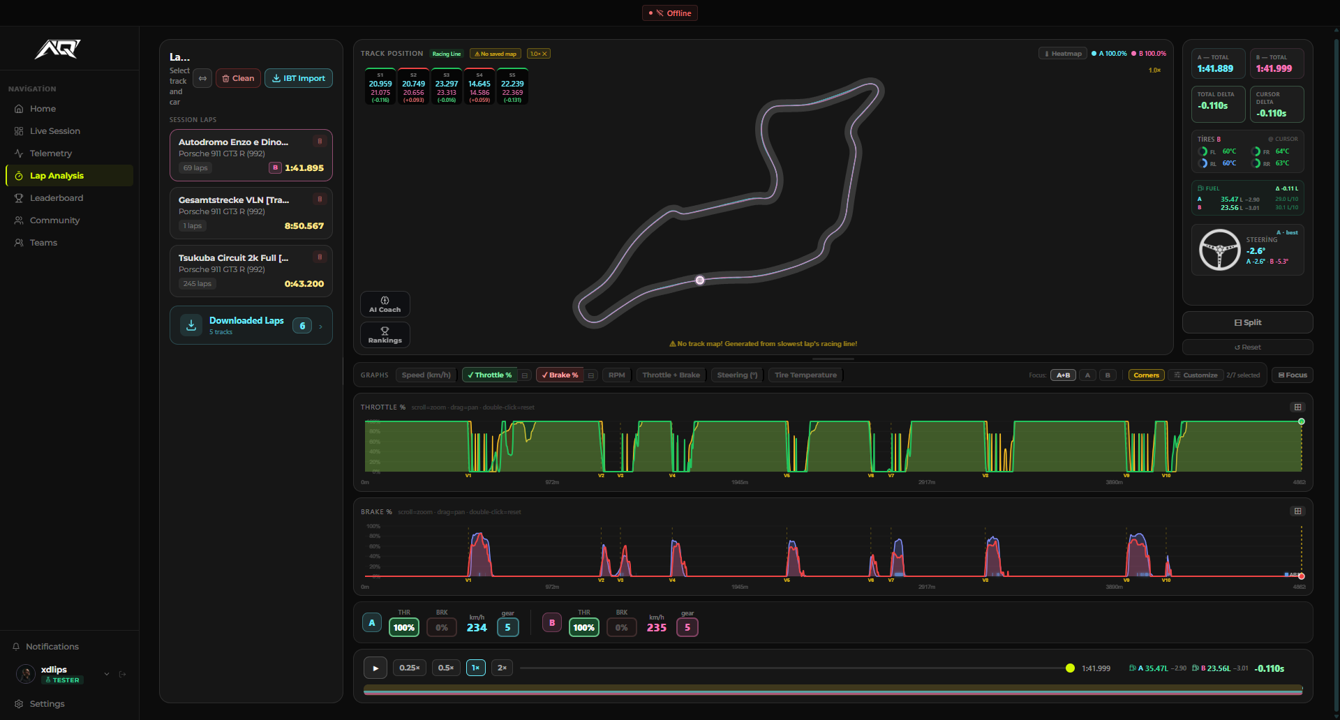Click the Offline status indicator

click(670, 13)
